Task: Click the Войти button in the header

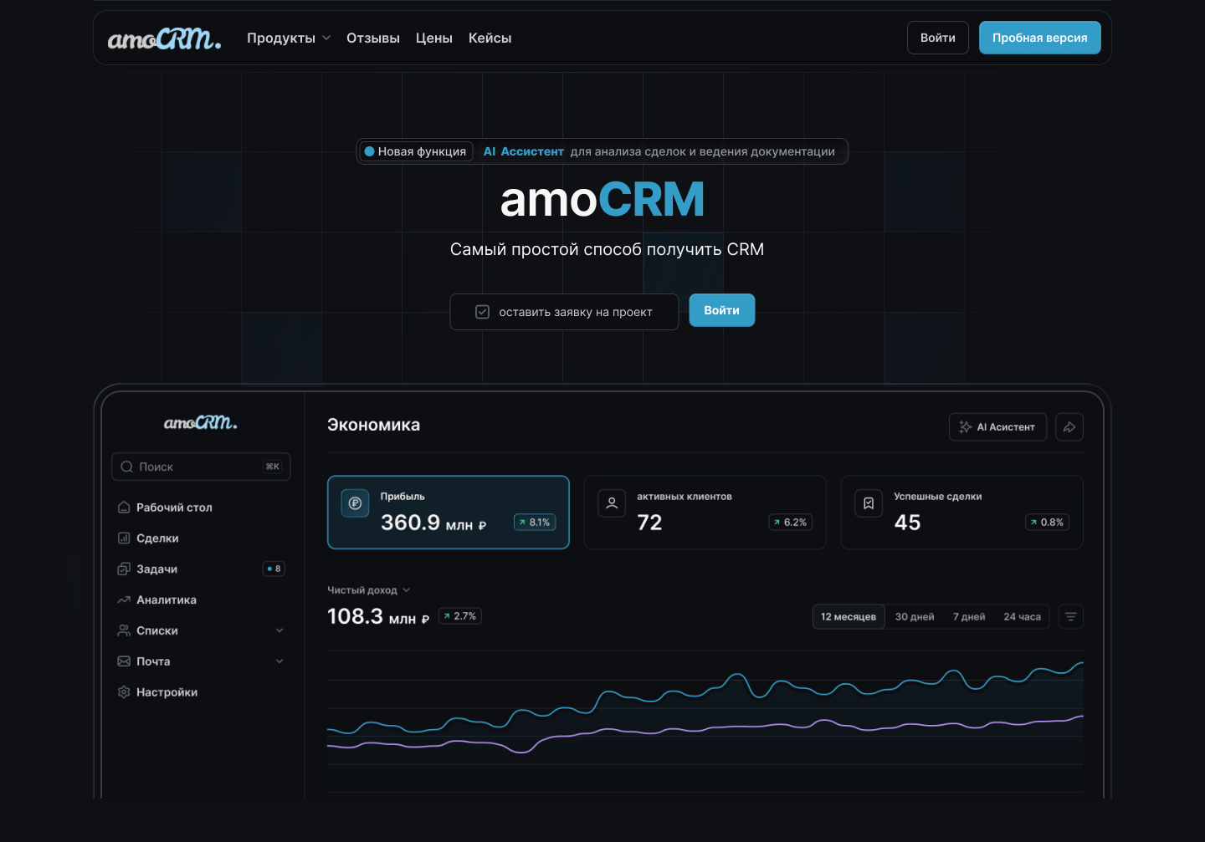Action: 938,38
